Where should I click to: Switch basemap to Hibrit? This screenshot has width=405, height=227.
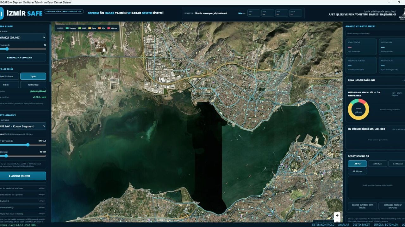[x=9, y=84]
